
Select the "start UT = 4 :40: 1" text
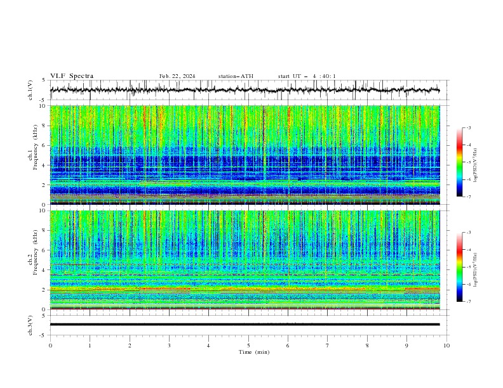click(307, 76)
